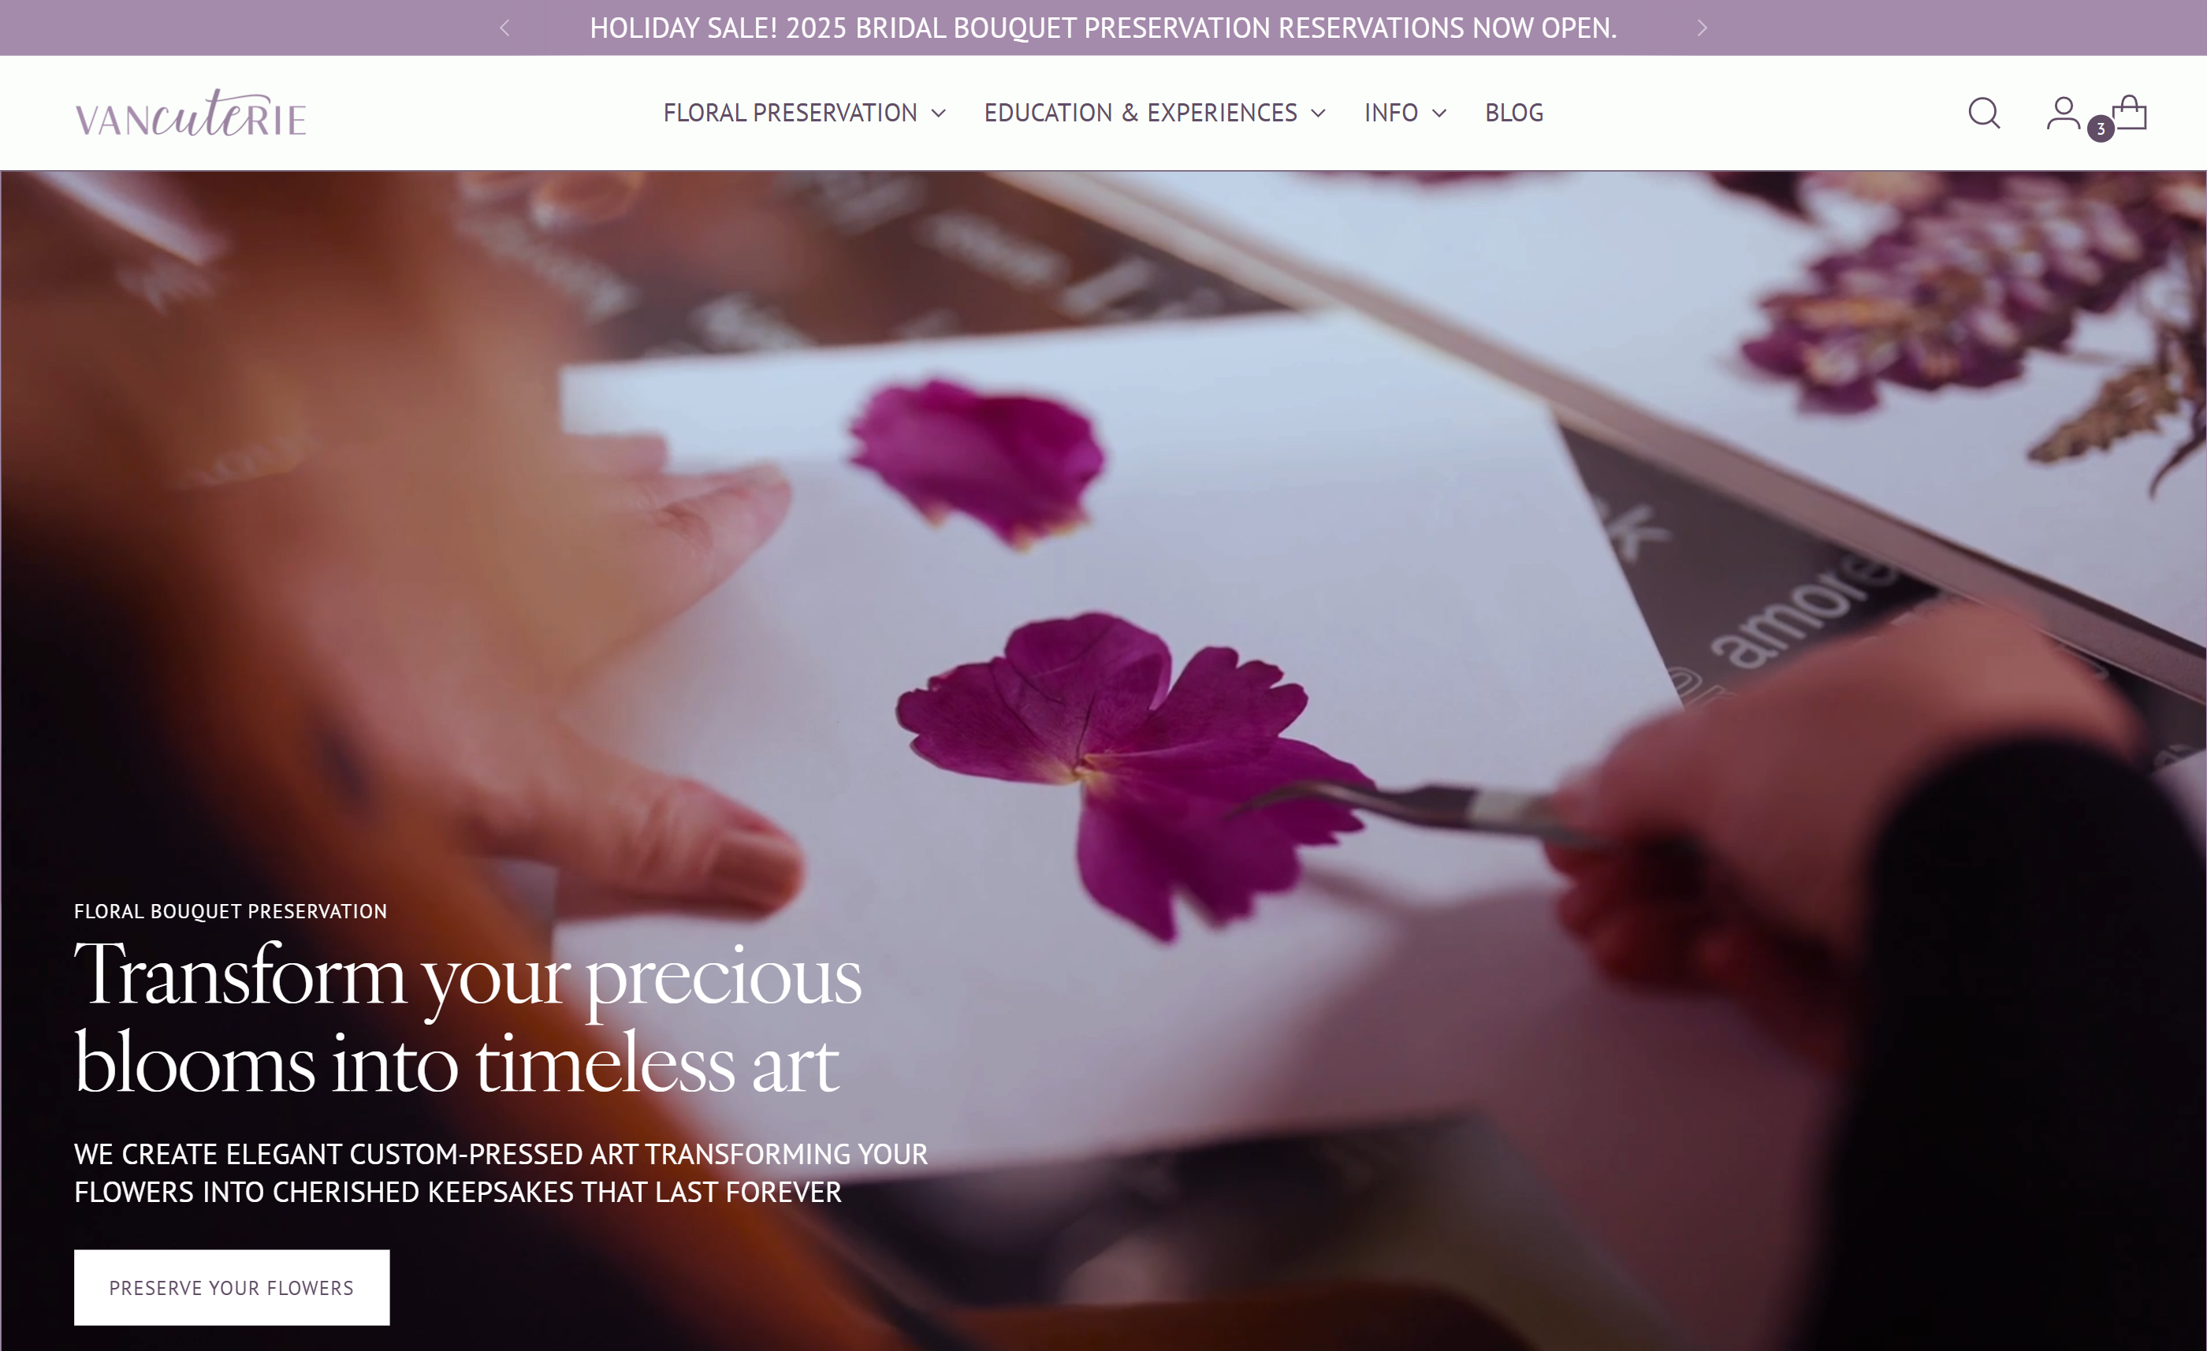Show previous announcement with left arrow
The width and height of the screenshot is (2207, 1351).
click(504, 28)
